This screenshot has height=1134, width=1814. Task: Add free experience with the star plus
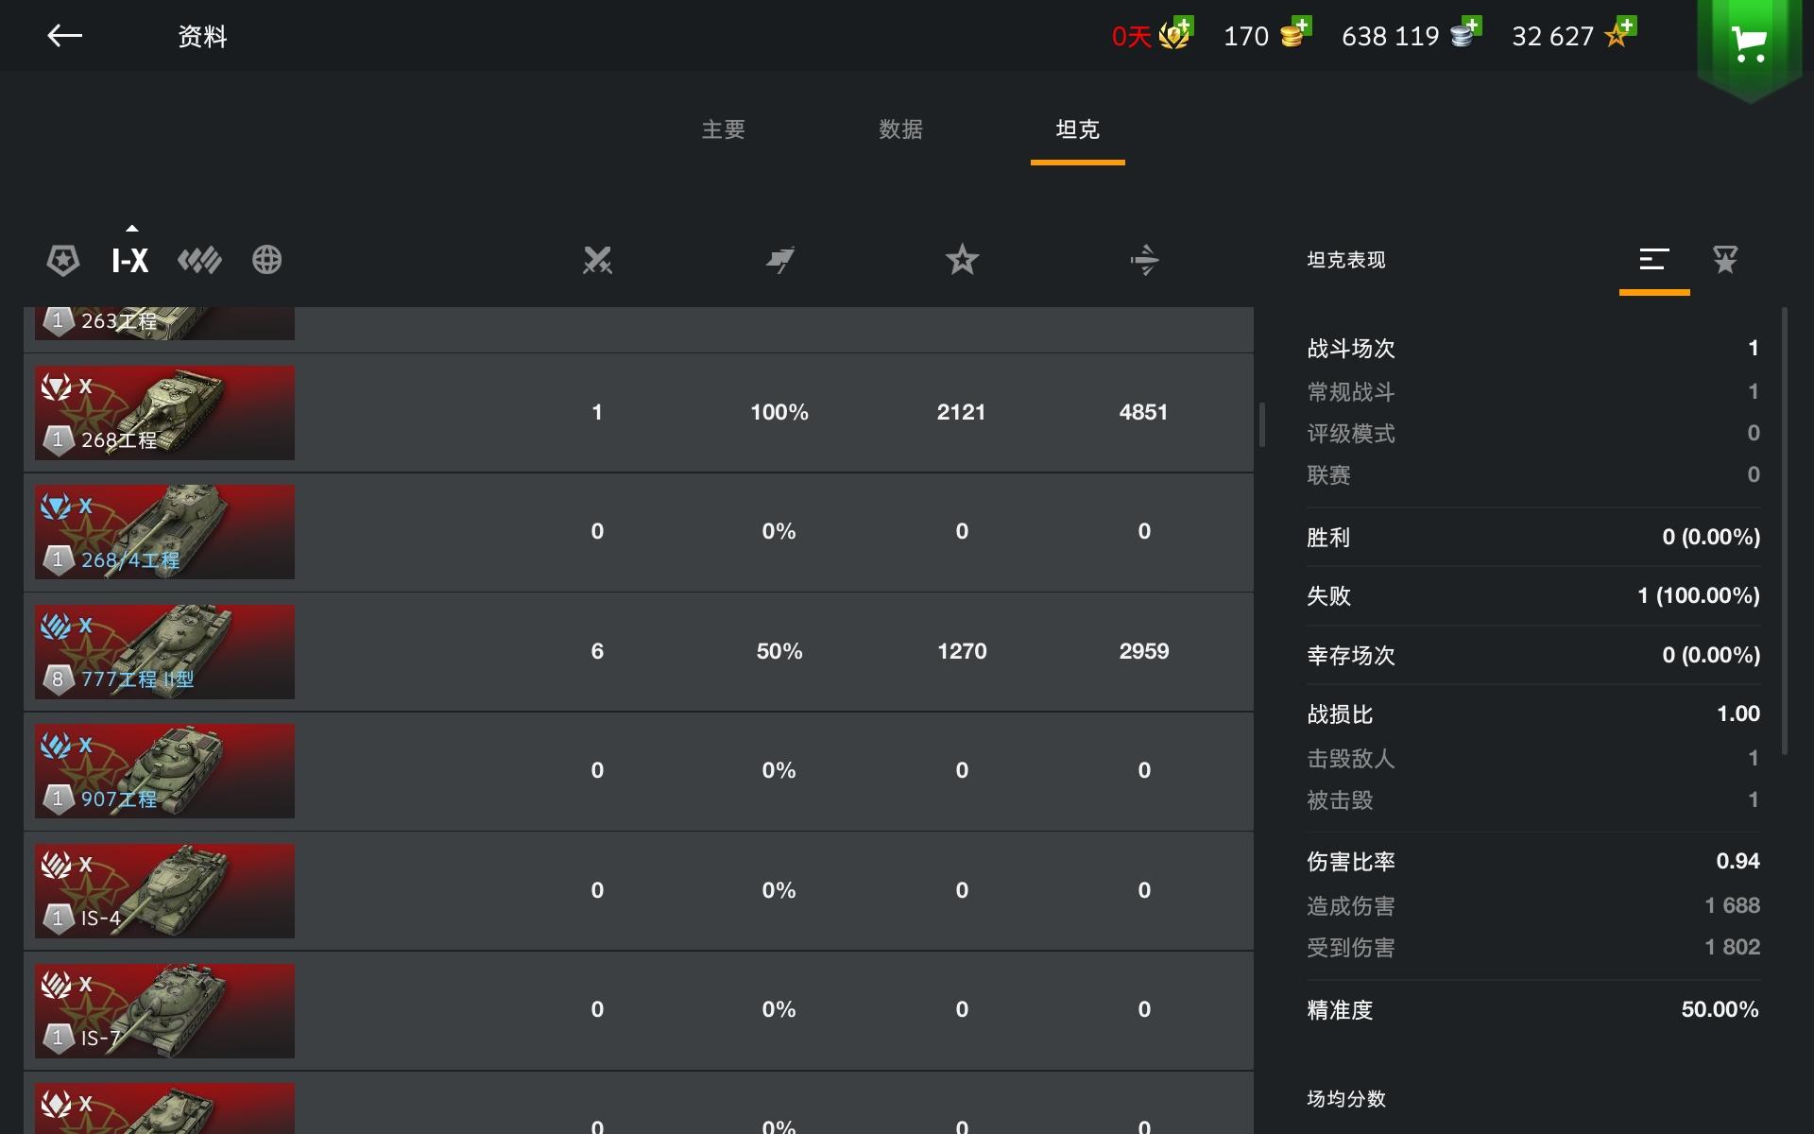[1619, 33]
